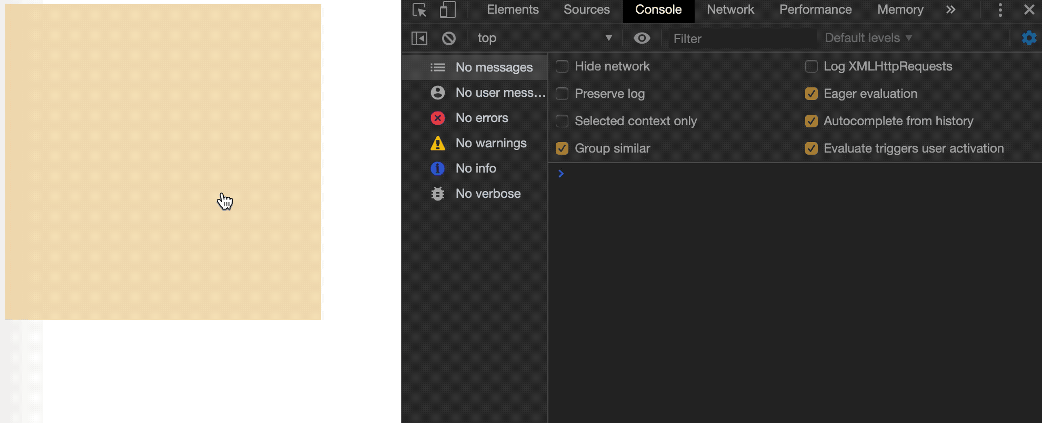Check the Preserve log option

click(562, 94)
